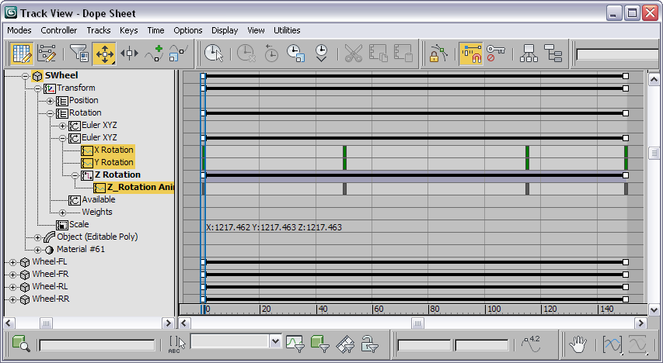Click the scissors Cut Time icon

[354, 54]
